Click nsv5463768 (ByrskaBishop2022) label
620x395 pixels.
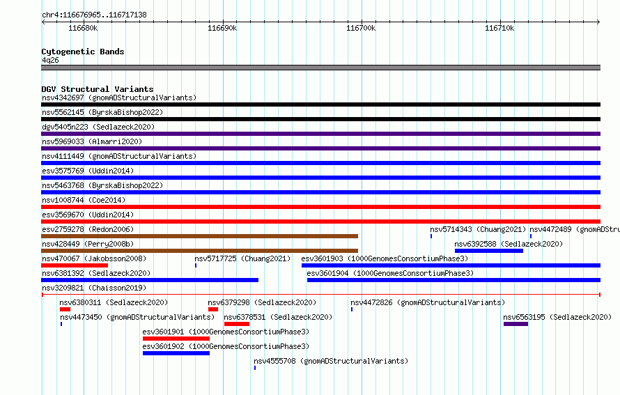pos(102,185)
